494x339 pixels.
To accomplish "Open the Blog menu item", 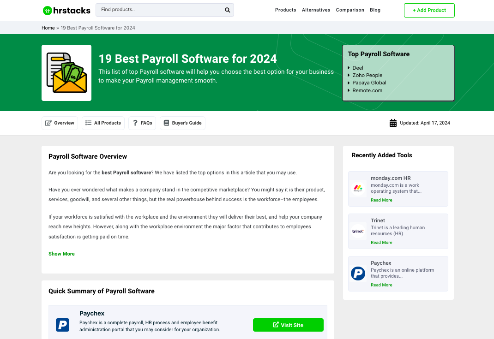I will tap(375, 10).
